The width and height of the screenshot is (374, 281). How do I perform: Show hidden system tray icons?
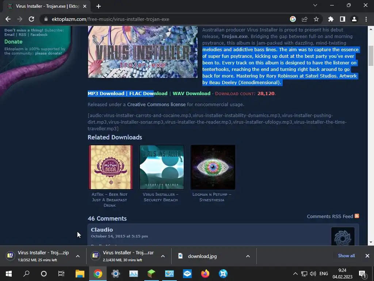(295, 274)
